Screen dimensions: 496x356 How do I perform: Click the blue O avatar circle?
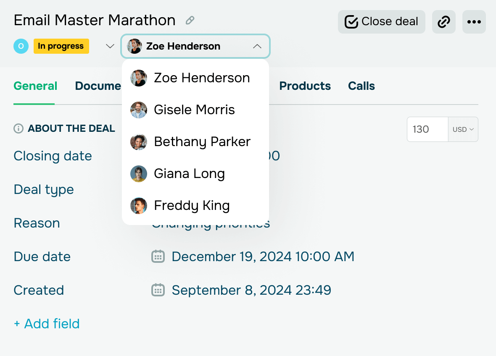21,46
